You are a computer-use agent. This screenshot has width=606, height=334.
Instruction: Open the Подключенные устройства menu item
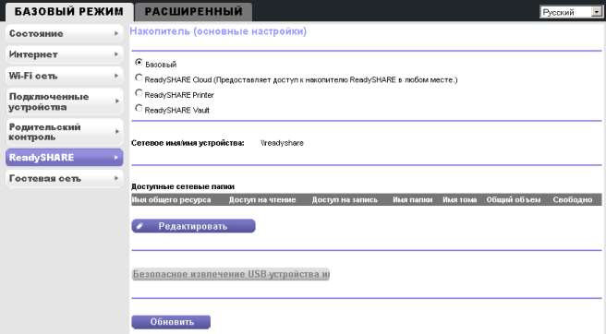point(64,101)
